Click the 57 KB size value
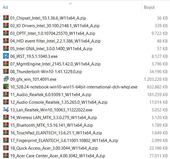 (x=162, y=49)
